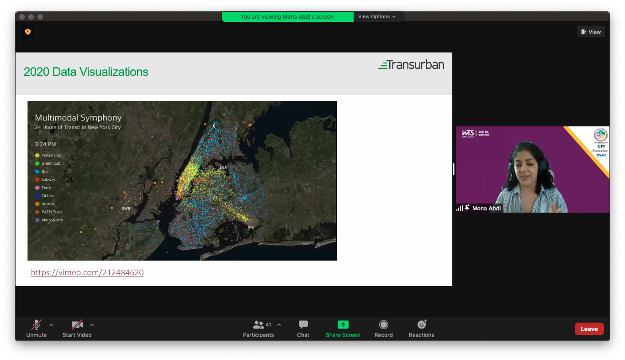Screen dimensions: 625x360
Task: Click the macOS close window button
Action: (22, 17)
